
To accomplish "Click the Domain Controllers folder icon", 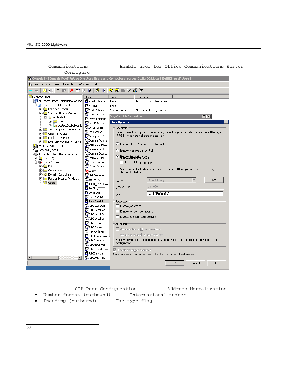I will (x=45, y=174).
